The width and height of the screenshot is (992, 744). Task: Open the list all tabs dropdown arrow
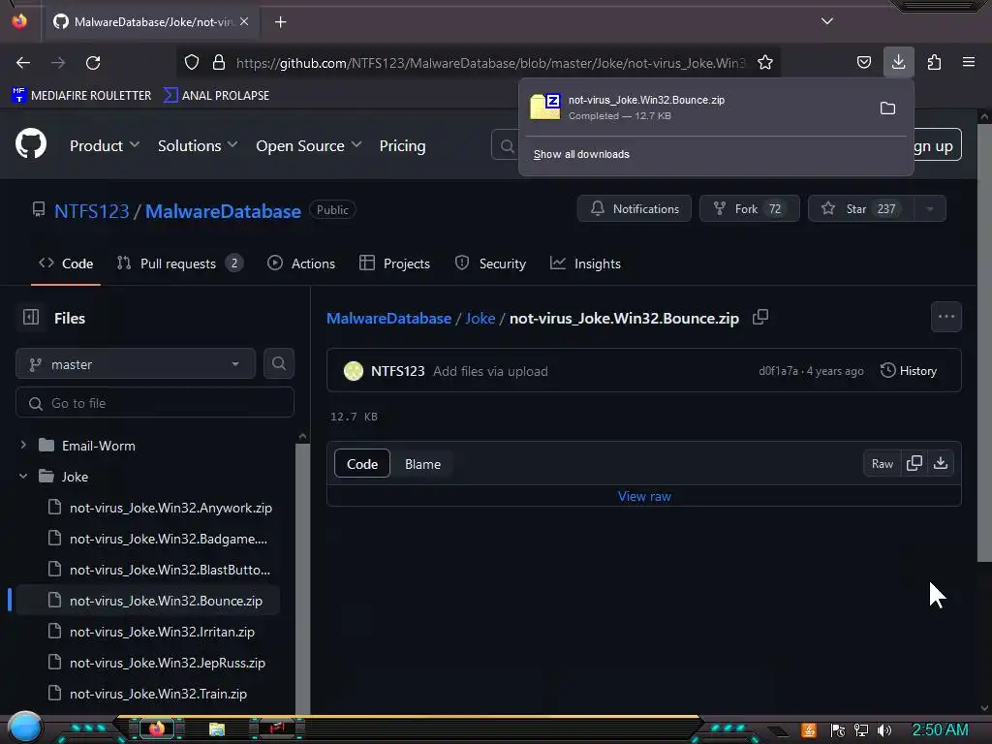point(827,21)
